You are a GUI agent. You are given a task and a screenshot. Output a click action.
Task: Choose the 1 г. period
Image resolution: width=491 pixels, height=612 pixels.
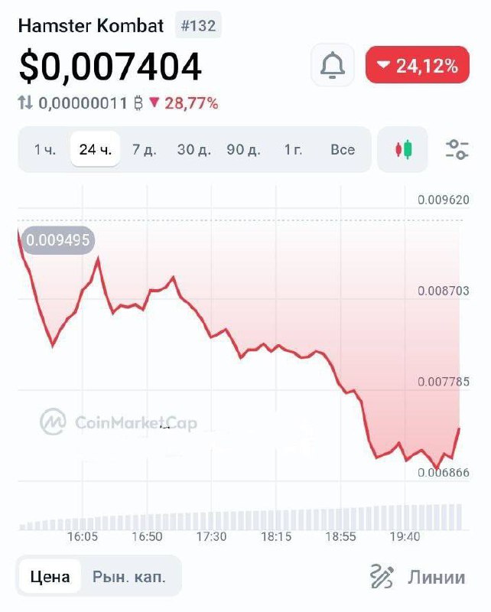pos(293,149)
